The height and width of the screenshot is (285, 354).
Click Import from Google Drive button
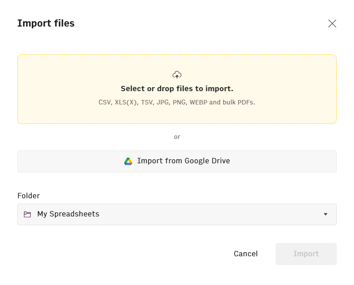177,162
